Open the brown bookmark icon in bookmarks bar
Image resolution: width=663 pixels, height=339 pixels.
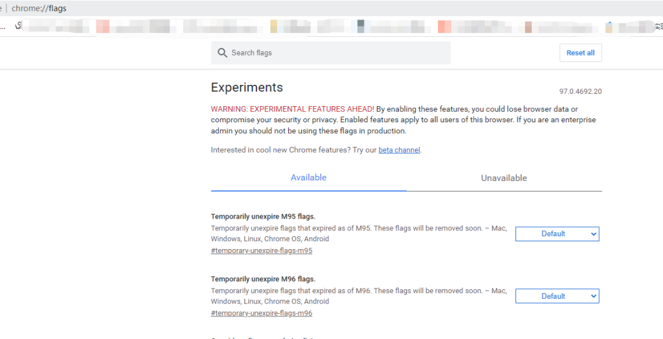(528, 27)
